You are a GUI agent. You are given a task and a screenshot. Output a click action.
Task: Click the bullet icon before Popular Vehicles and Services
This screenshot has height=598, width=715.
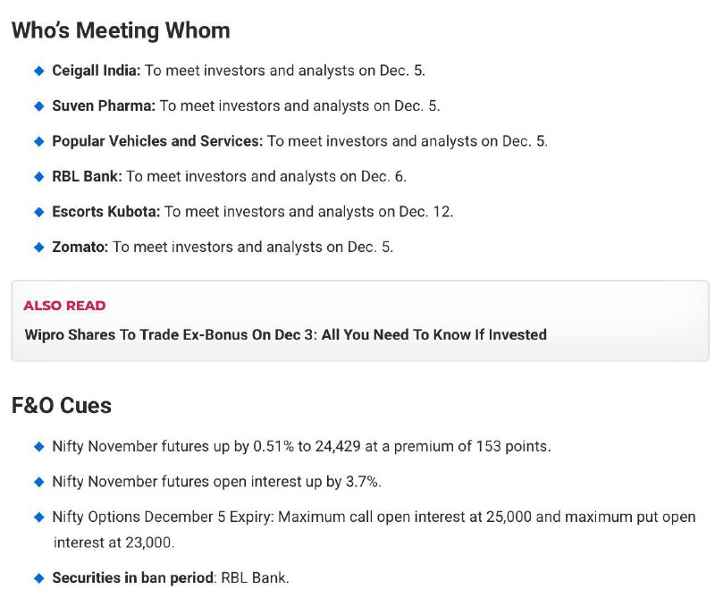click(x=39, y=141)
